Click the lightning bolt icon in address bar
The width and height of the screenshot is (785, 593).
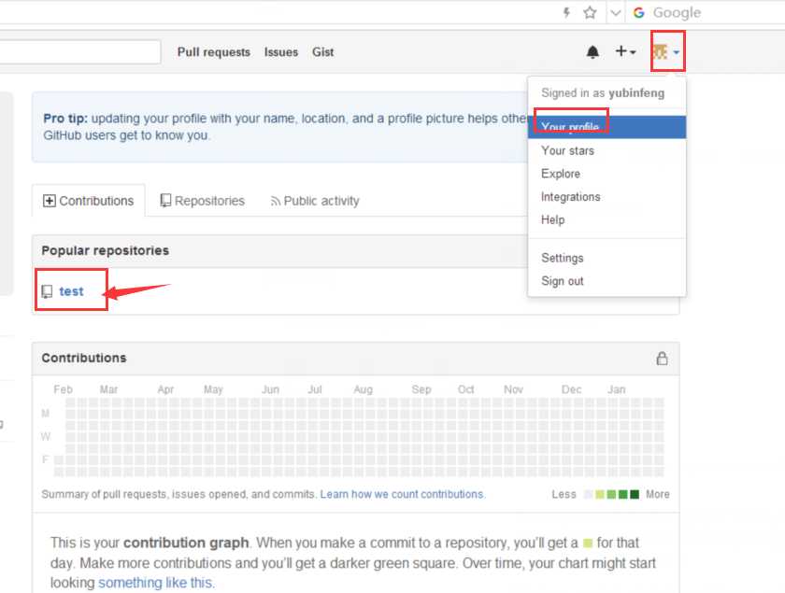pyautogui.click(x=566, y=12)
